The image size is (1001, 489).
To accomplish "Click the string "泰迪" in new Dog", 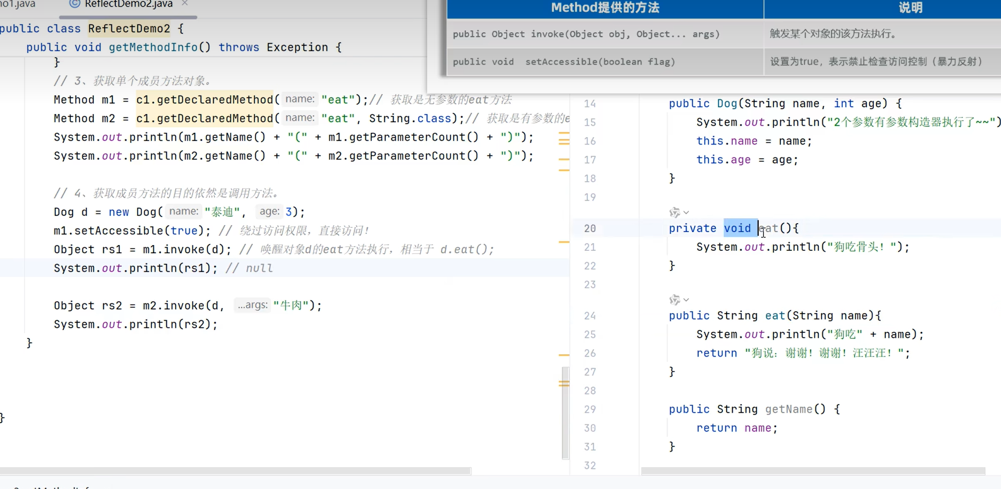I will coord(222,212).
